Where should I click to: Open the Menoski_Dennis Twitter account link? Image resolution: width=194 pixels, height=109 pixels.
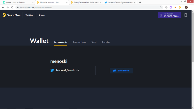(x=65, y=70)
